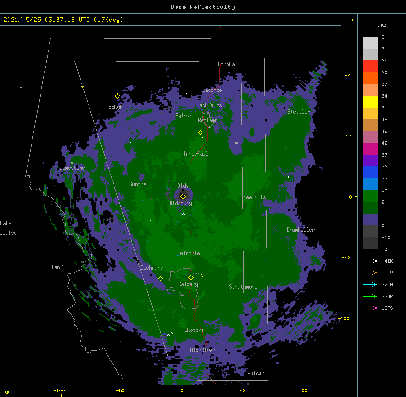Screen dimensions: 406x397
Task: Click the Banff label
Action: click(58, 267)
